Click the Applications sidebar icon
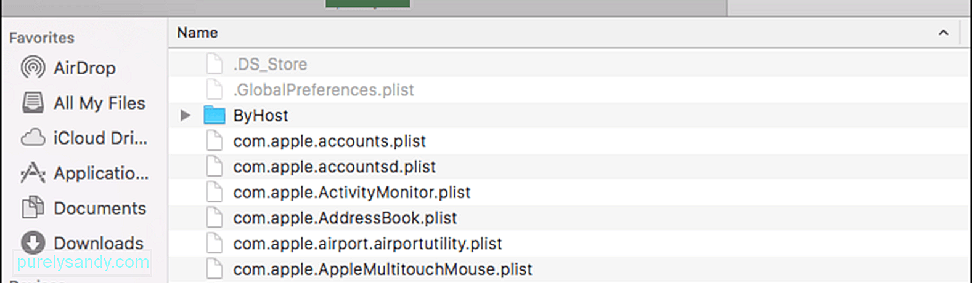This screenshot has height=283, width=972. click(x=33, y=173)
